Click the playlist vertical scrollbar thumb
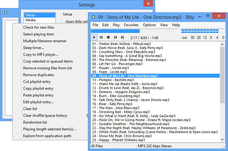Image resolution: width=228 pixels, height=151 pixels. pyautogui.click(x=222, y=75)
